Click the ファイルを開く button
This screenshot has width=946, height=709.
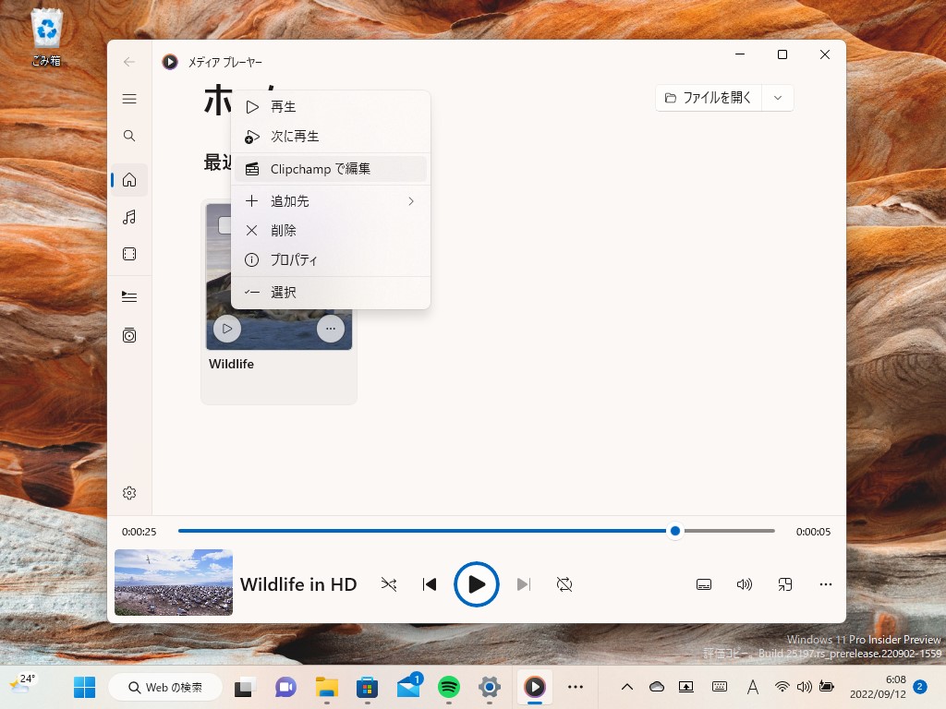click(716, 97)
